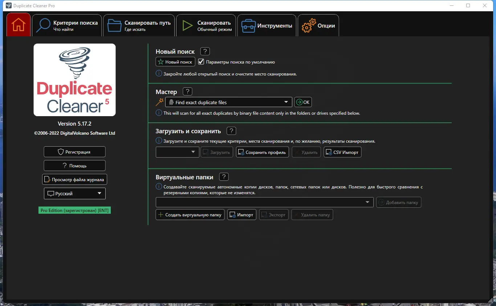Click Создать виртуальную папку

click(190, 215)
